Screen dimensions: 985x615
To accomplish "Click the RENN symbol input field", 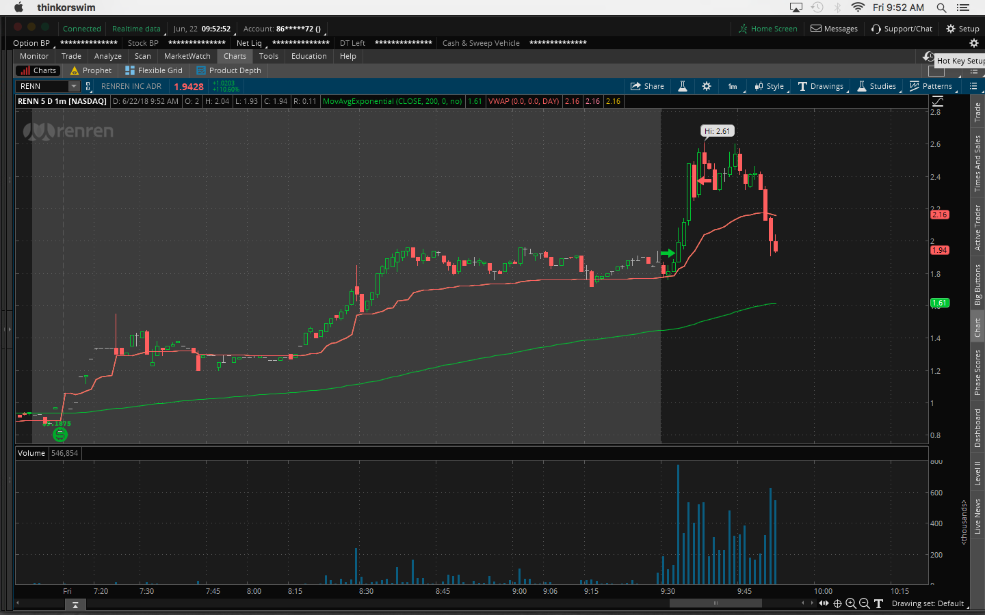I will point(42,86).
